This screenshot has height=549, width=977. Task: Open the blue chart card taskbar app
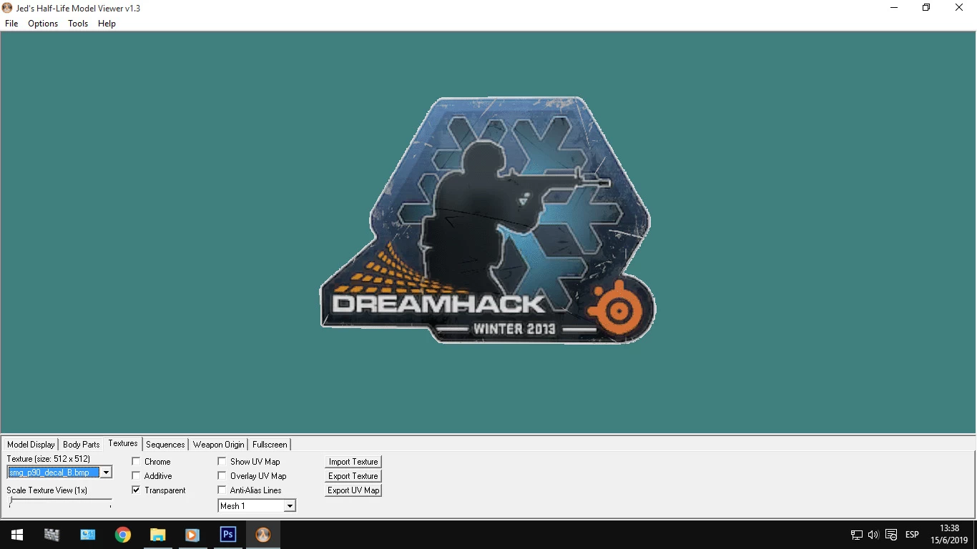coord(87,535)
